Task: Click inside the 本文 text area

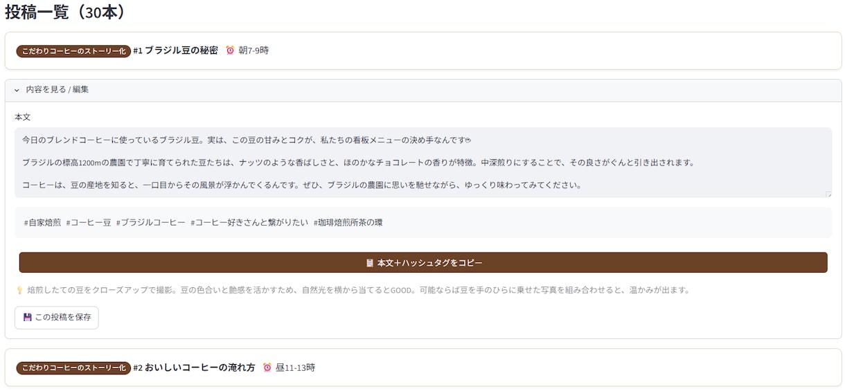Action: point(423,163)
